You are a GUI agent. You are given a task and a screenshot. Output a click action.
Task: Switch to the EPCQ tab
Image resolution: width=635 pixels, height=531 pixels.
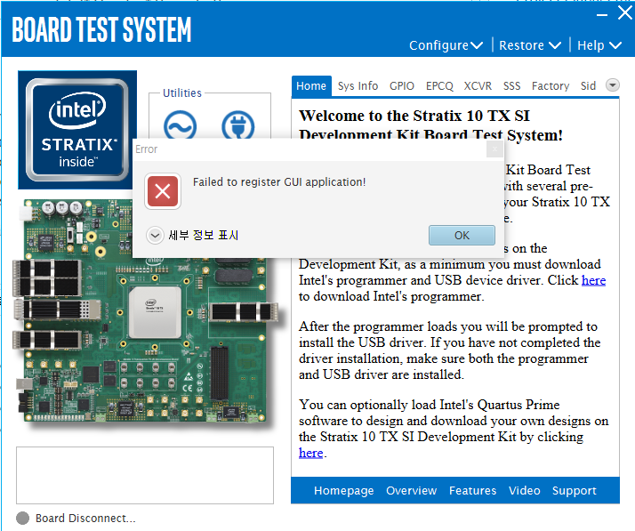tap(439, 86)
